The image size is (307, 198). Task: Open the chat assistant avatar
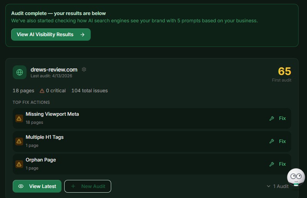point(296,177)
